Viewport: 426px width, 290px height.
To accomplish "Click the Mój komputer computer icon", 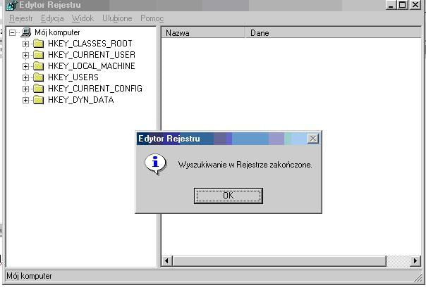I will (26, 32).
